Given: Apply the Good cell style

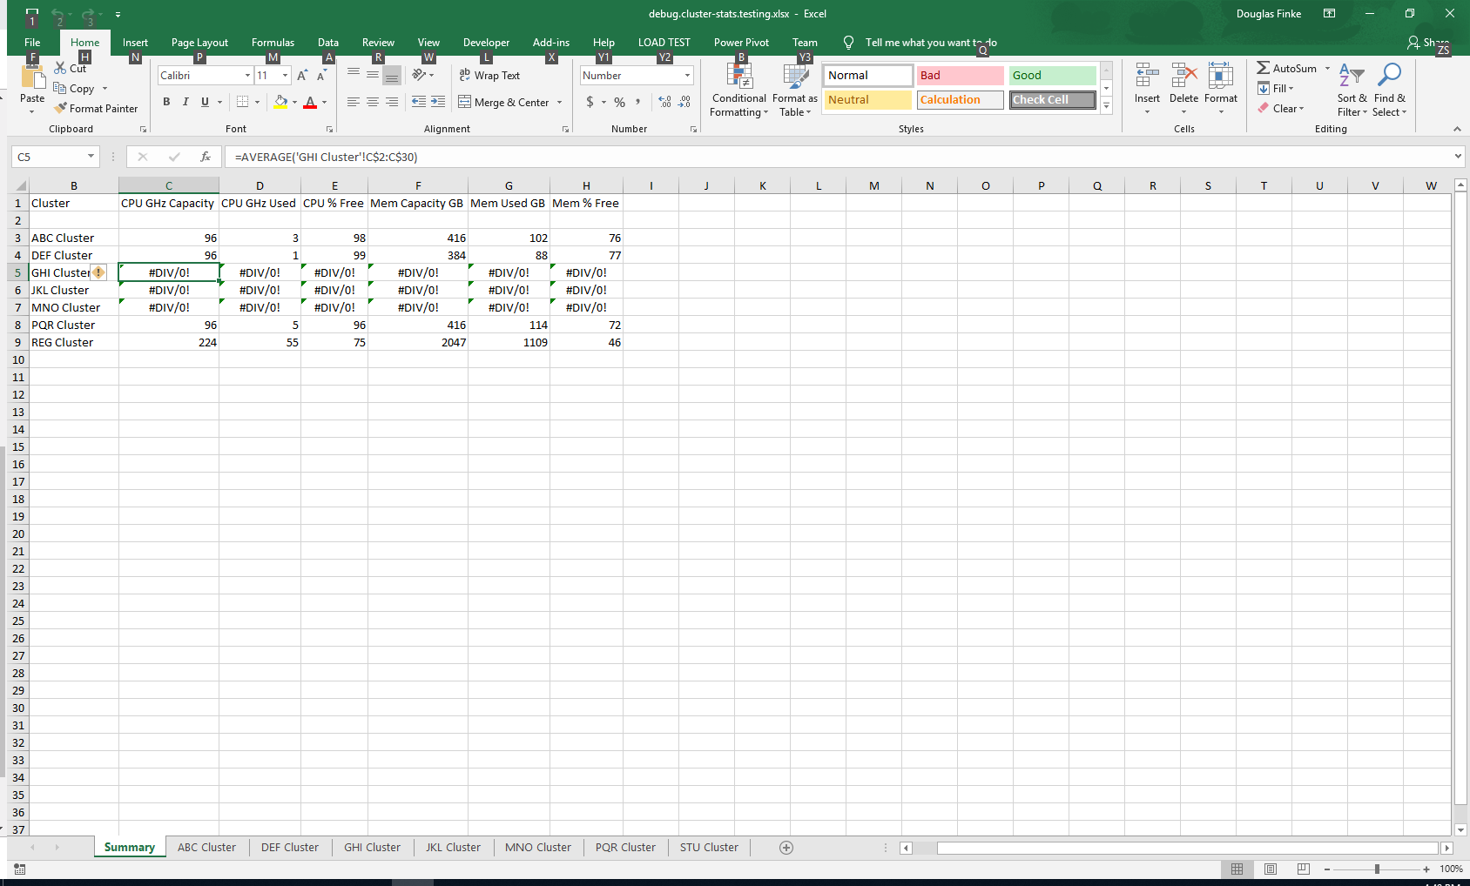Looking at the screenshot, I should tap(1052, 75).
